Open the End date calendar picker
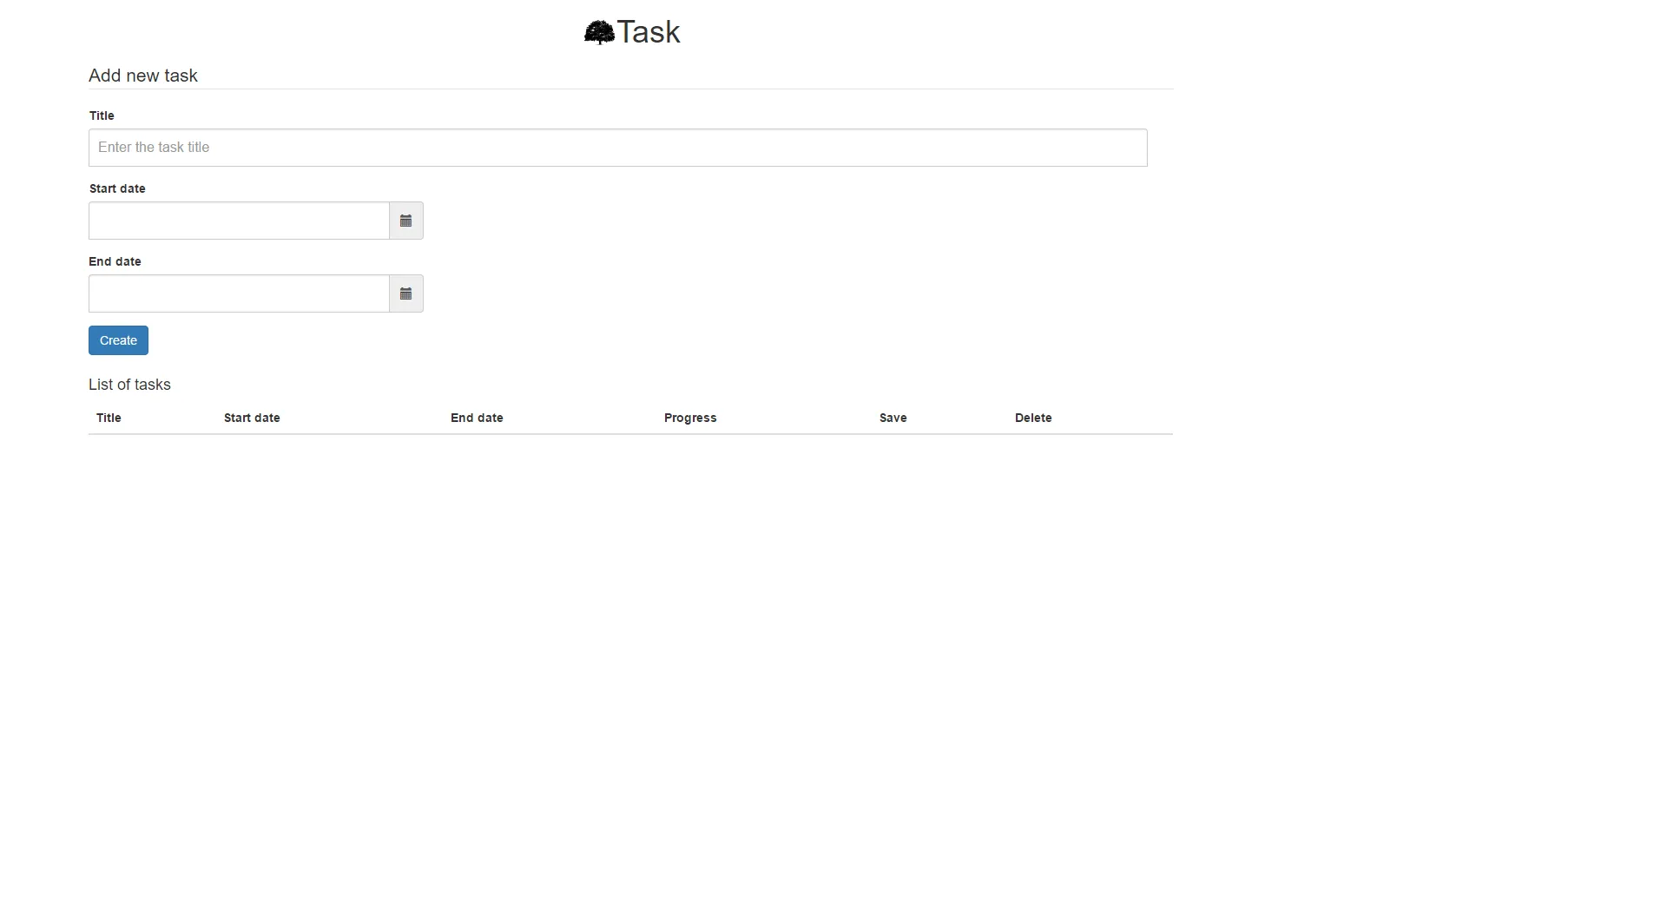Image resolution: width=1667 pixels, height=903 pixels. coord(406,293)
